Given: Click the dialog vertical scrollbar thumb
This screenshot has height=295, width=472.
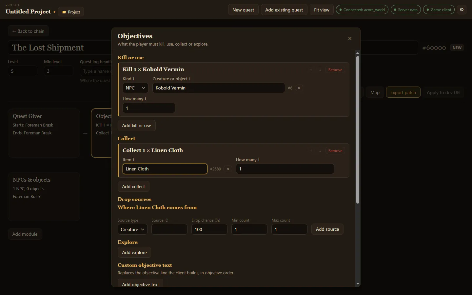Looking at the screenshot, I should pyautogui.click(x=358, y=130).
